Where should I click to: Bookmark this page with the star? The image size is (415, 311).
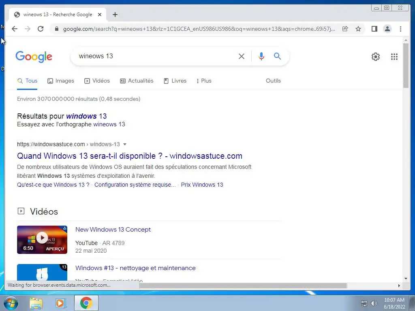pos(358,29)
